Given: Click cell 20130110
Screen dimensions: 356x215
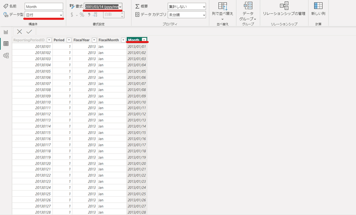Looking at the screenshot, I should [32, 102].
